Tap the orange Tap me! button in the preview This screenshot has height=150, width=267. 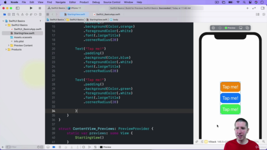230,87
